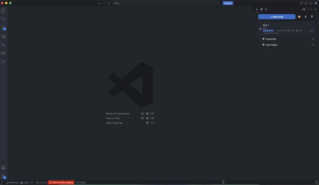
Task: Click the status dot beside test 1
Action: (x=260, y=29)
